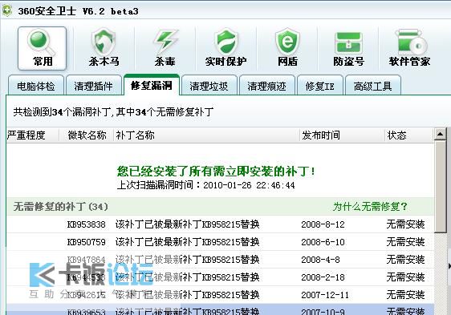The image size is (451, 315).
Task: Switch to the 清理垃圾 tab
Action: coord(209,85)
